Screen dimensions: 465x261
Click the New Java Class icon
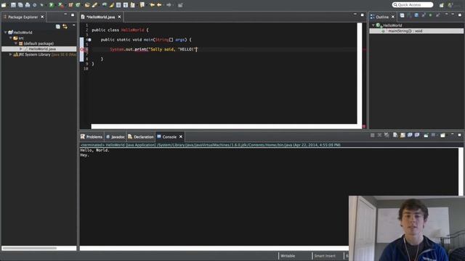click(78, 5)
